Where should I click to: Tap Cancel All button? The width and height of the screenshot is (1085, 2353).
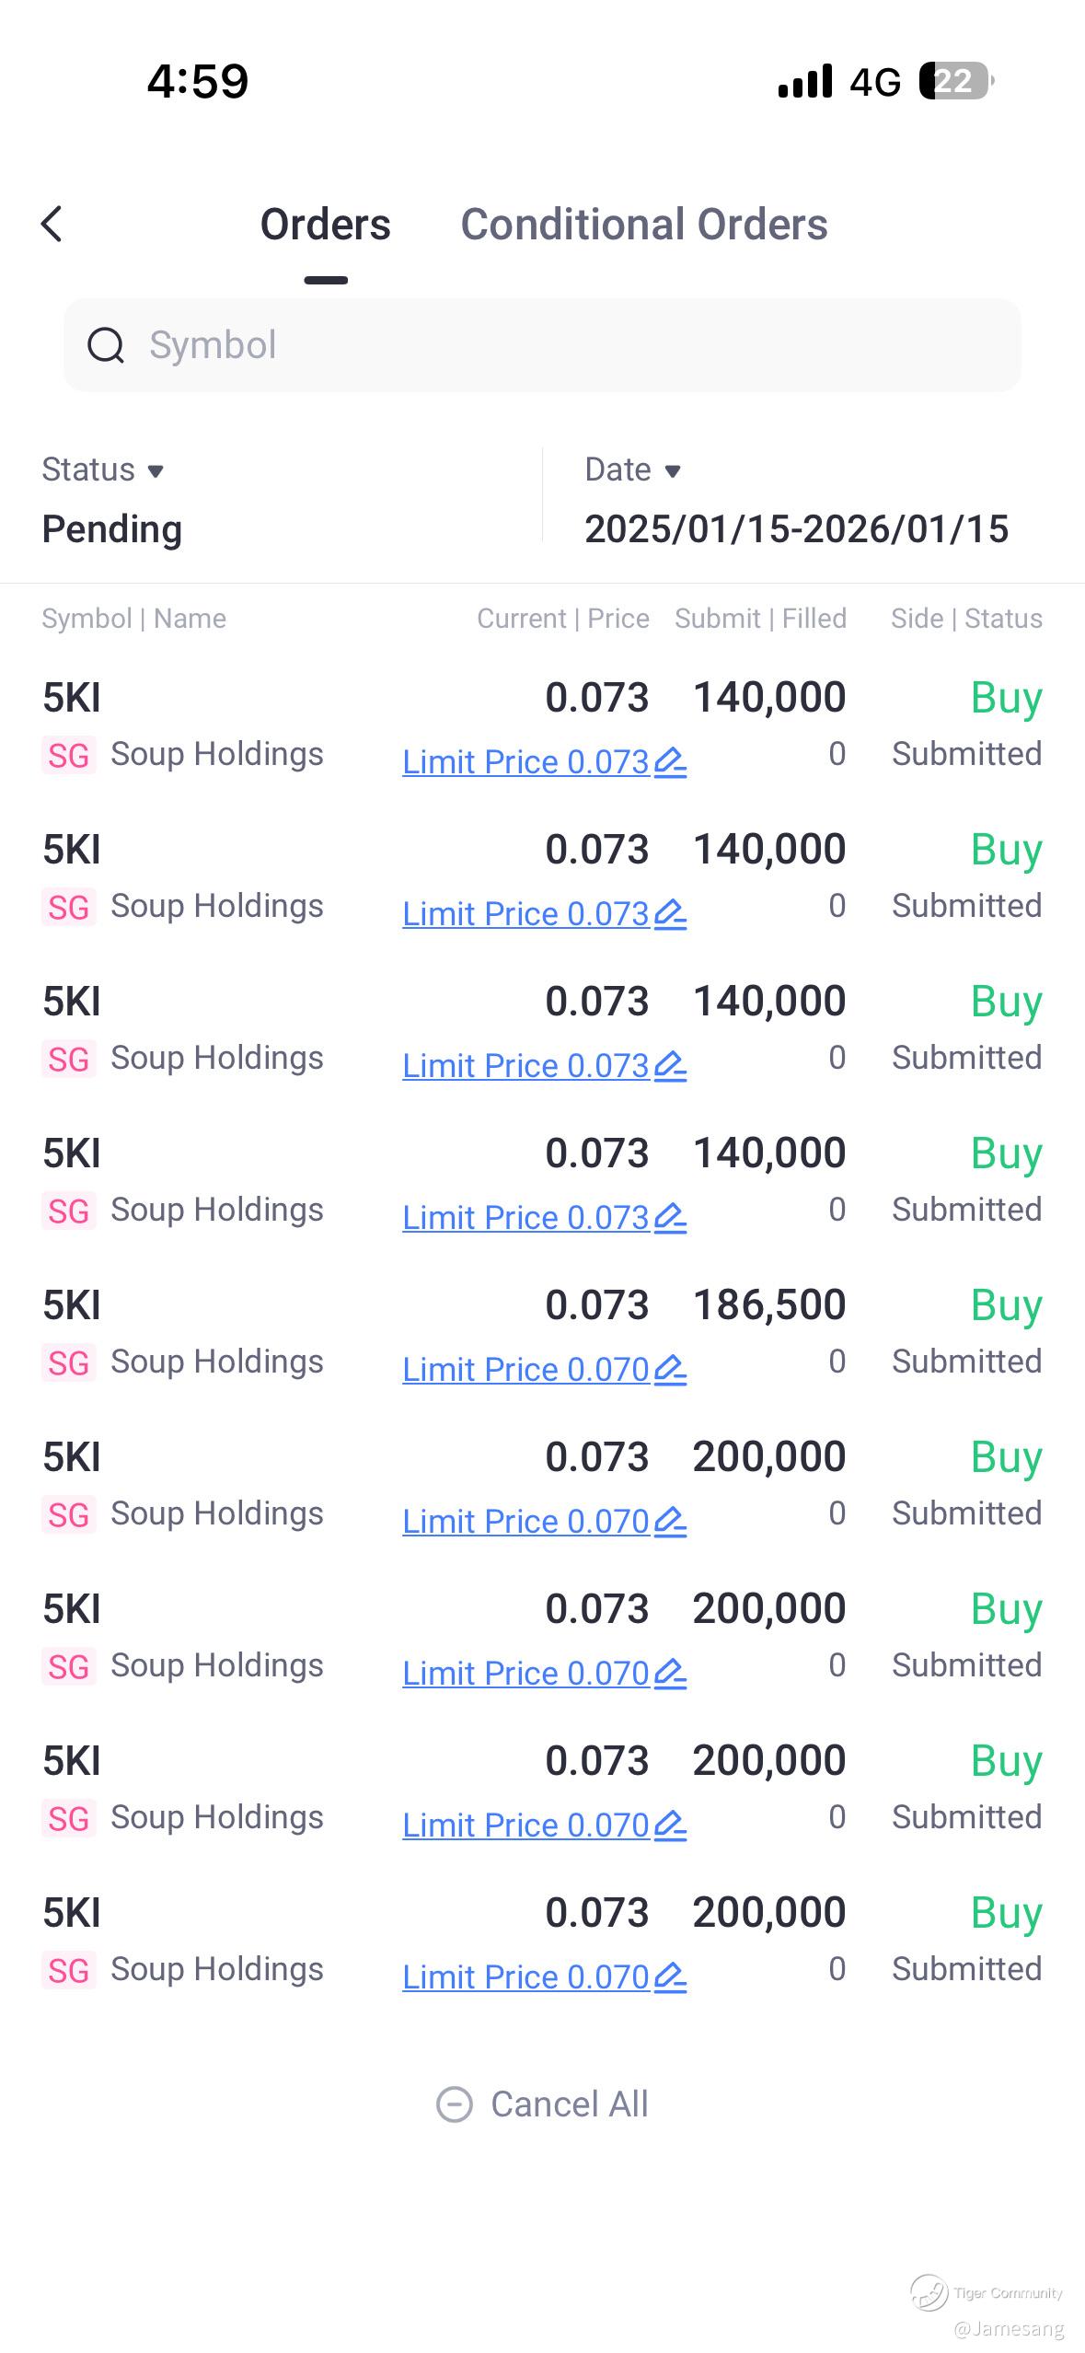543,2104
